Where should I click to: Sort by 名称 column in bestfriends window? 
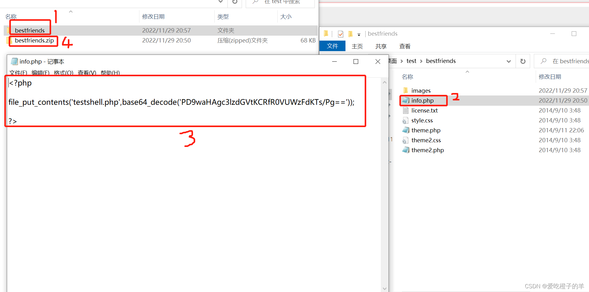coord(407,77)
